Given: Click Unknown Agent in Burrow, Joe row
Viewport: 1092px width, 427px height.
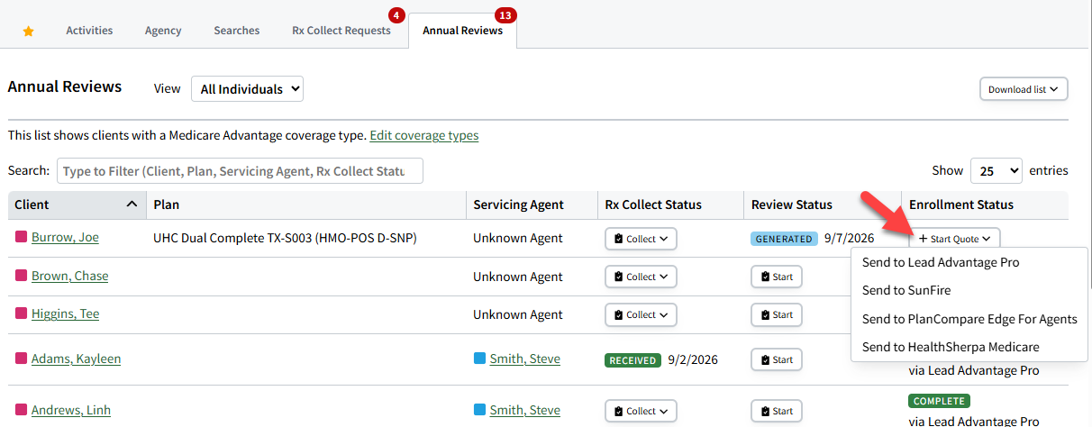Looking at the screenshot, I should pyautogui.click(x=518, y=238).
